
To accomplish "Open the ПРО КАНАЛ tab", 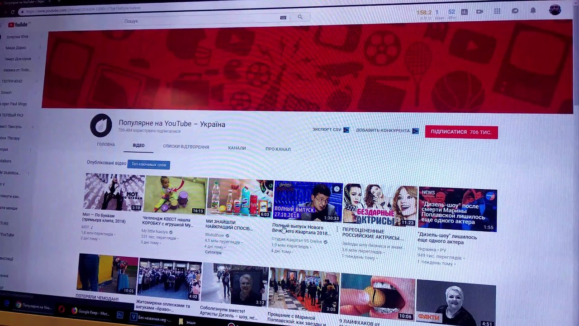I will [278, 149].
